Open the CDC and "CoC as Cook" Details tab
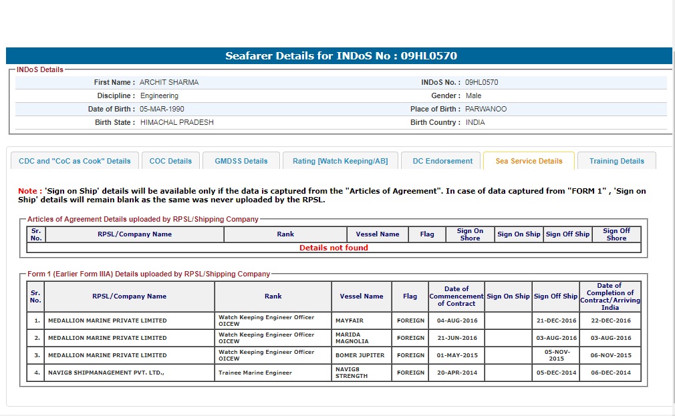 pyautogui.click(x=75, y=161)
